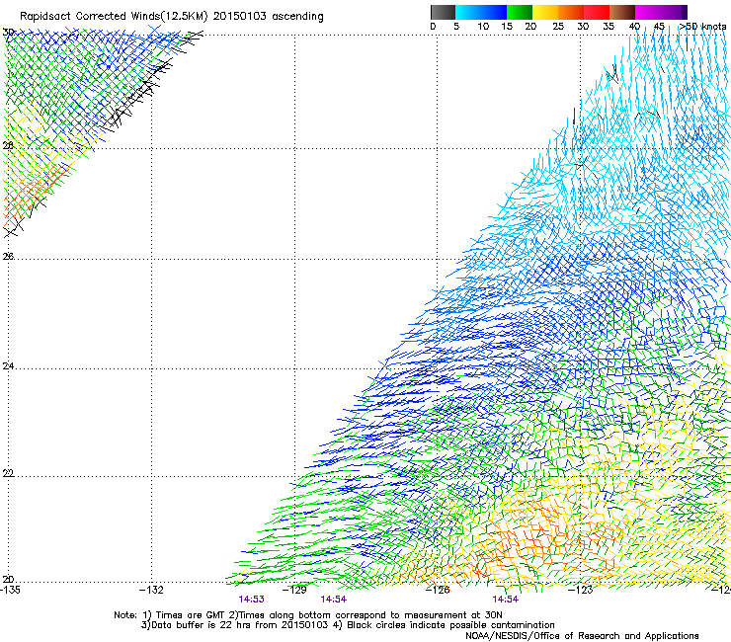The image size is (731, 642).
Task: Select the green 15-20 knots legend segment
Action: click(520, 12)
